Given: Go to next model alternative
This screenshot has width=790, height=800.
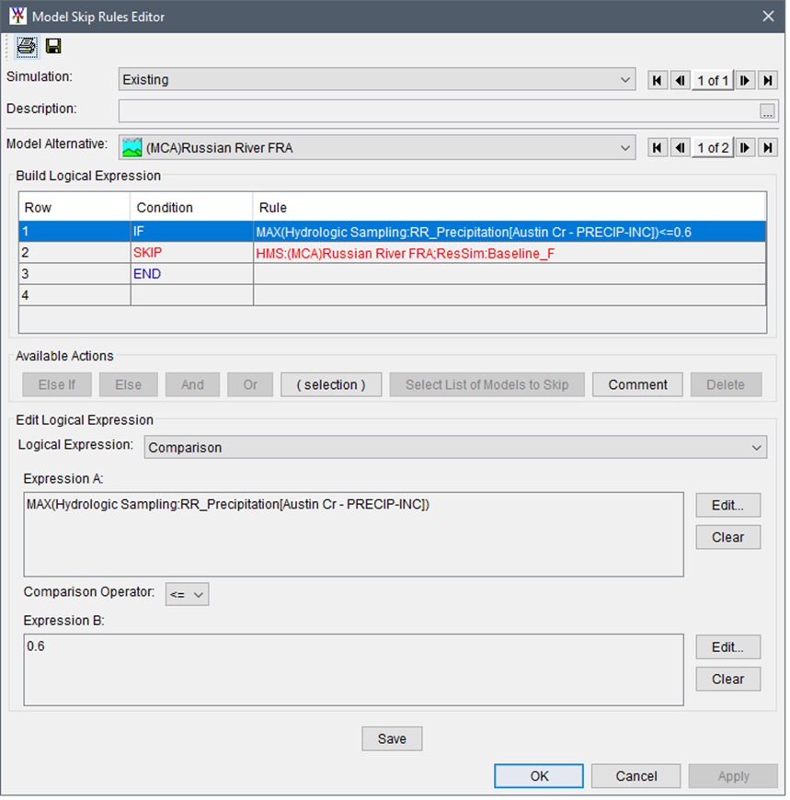Looking at the screenshot, I should pyautogui.click(x=746, y=147).
